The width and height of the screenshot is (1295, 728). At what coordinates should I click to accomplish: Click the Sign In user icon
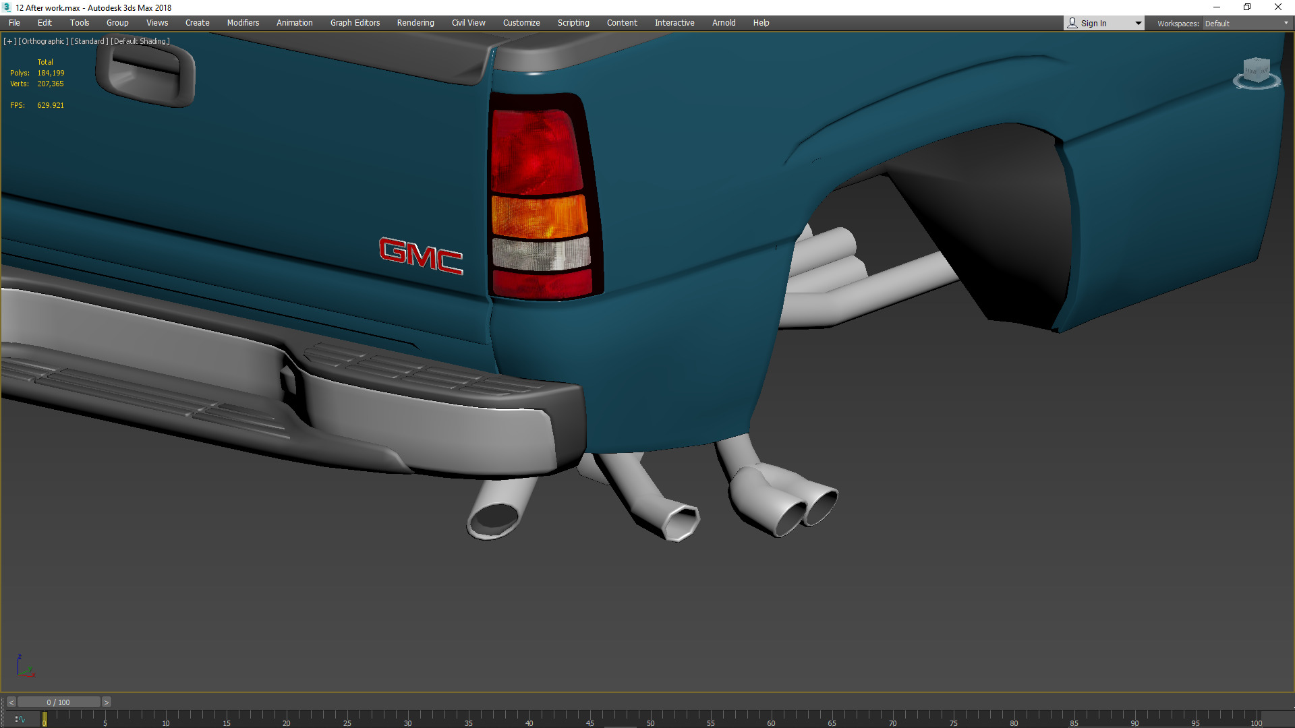point(1072,23)
